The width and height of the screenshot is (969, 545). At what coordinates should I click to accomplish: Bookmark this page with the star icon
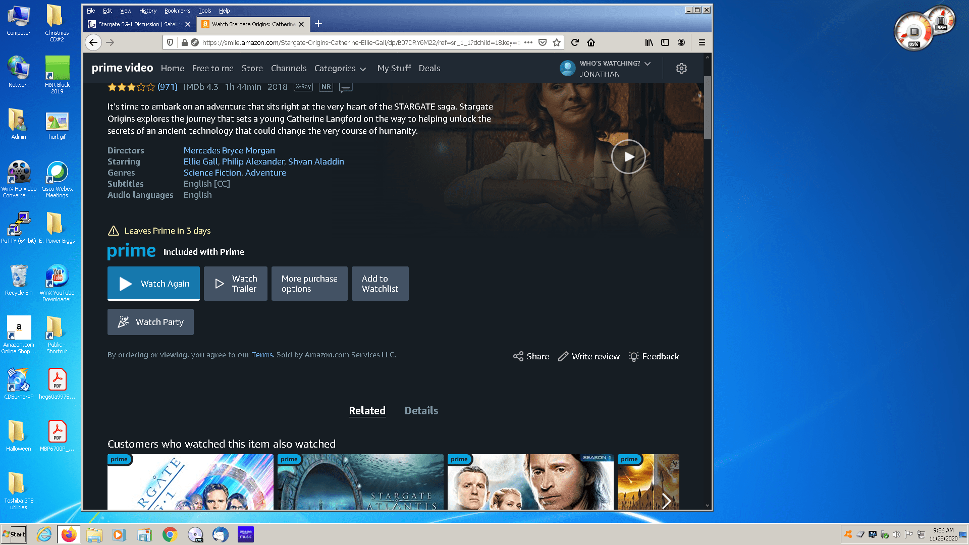(557, 42)
